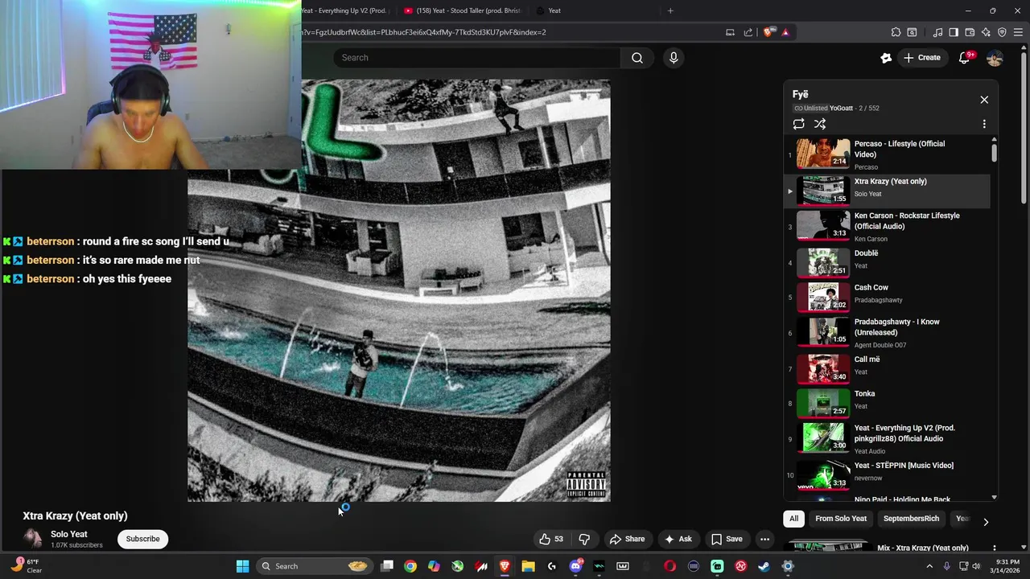
Task: Open Steam from the taskbar
Action: click(x=764, y=566)
